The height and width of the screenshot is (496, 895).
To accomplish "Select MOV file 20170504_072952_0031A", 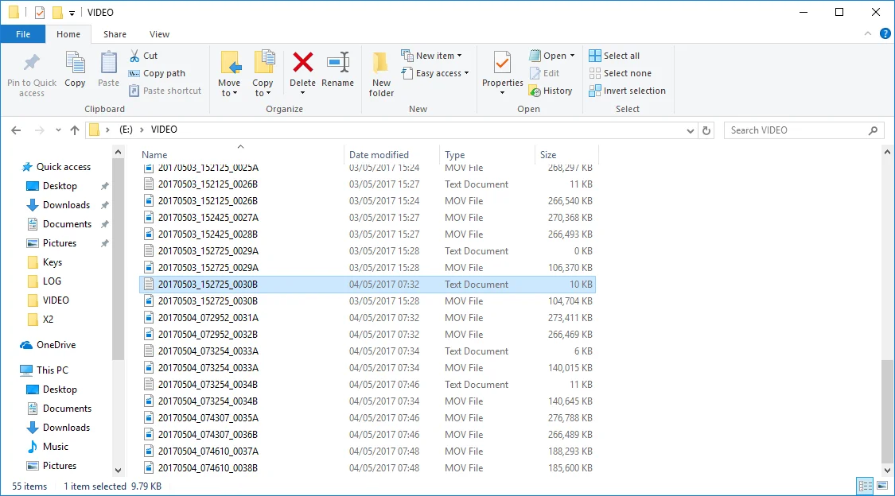I will [x=368, y=318].
